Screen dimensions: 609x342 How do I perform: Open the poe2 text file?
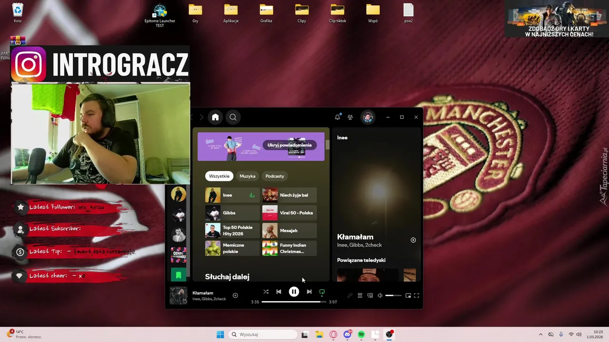pos(408,13)
